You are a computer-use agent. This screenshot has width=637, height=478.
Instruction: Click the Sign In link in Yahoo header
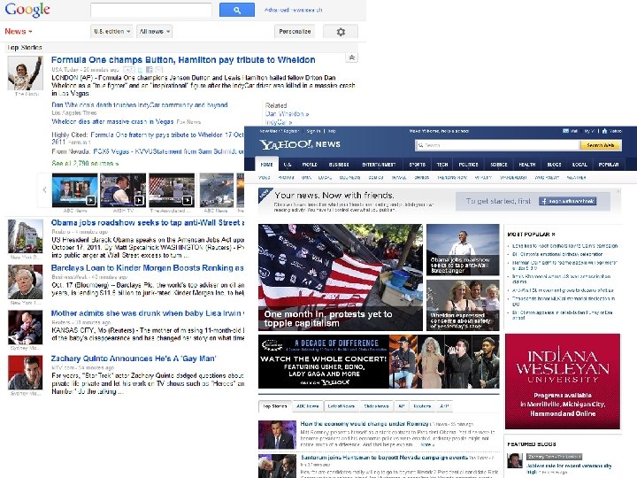(313, 131)
